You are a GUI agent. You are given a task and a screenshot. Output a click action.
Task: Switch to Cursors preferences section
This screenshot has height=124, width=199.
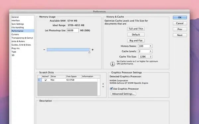click(x=15, y=34)
